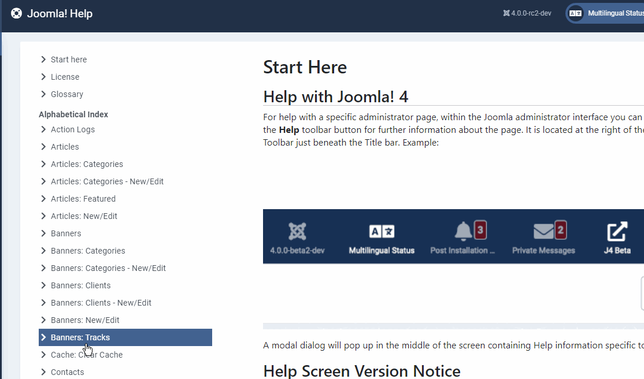Open Cache: Clear Cache help page
Viewport: 644px width, 379px height.
tap(87, 355)
